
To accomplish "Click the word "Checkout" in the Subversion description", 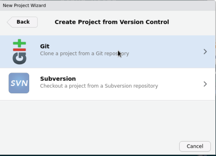I will coord(52,86).
